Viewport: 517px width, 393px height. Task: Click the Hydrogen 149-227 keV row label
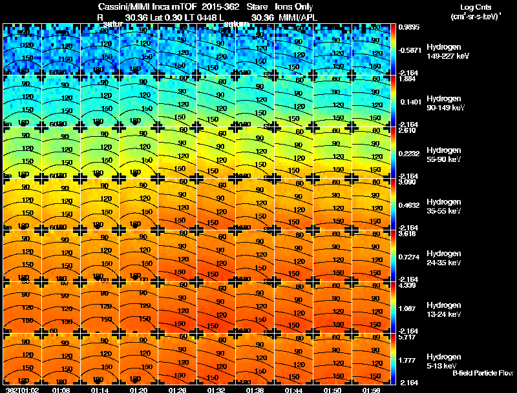click(x=448, y=52)
